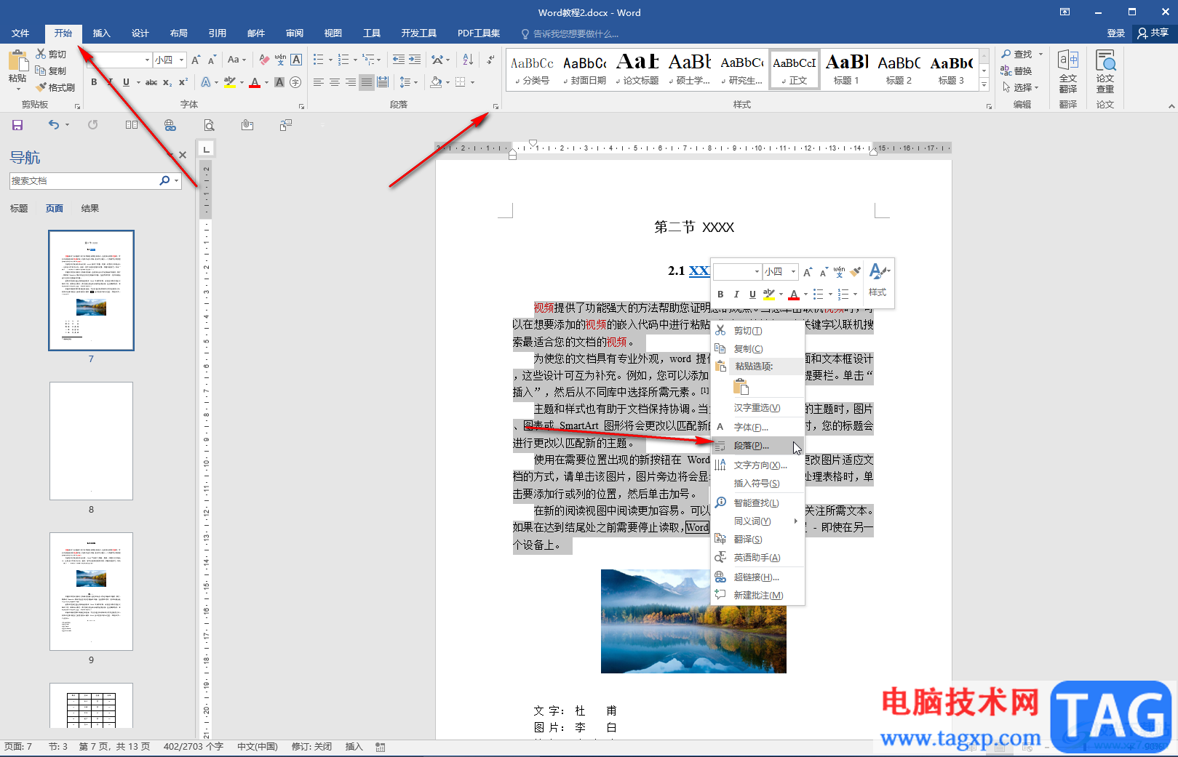Apply red font color in mini toolbar
The image size is (1178, 757).
tap(794, 295)
